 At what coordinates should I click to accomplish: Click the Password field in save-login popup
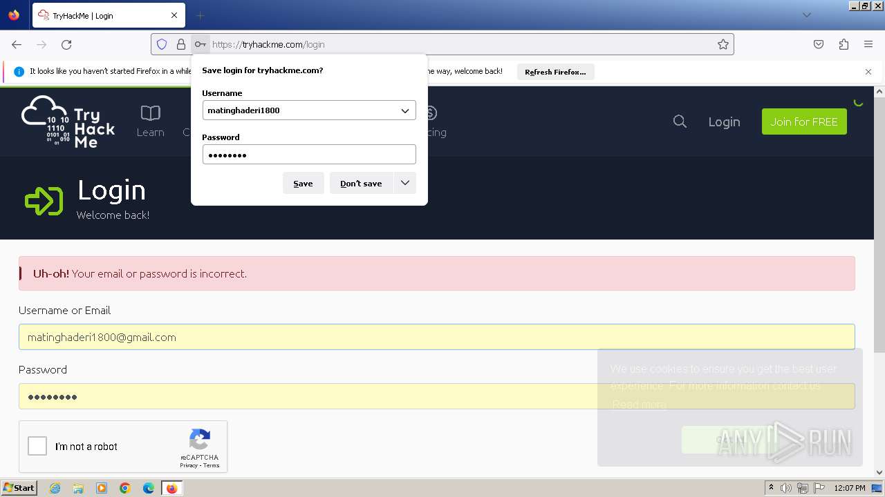pos(309,155)
